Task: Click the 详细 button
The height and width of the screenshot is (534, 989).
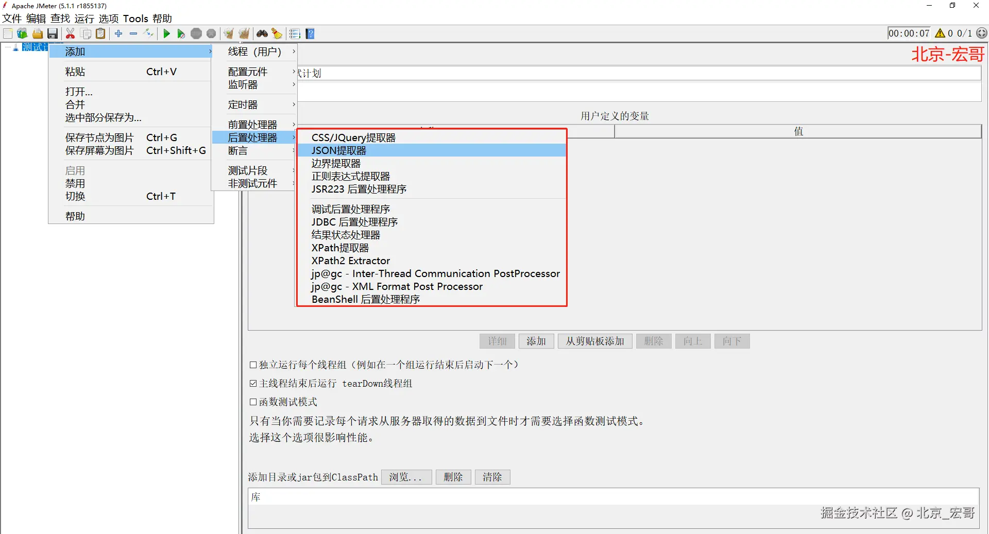Action: pos(497,341)
